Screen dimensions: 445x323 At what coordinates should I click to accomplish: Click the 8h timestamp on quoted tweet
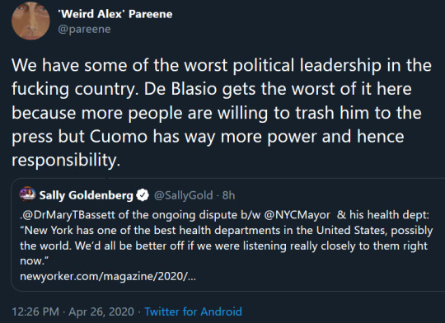(x=228, y=195)
